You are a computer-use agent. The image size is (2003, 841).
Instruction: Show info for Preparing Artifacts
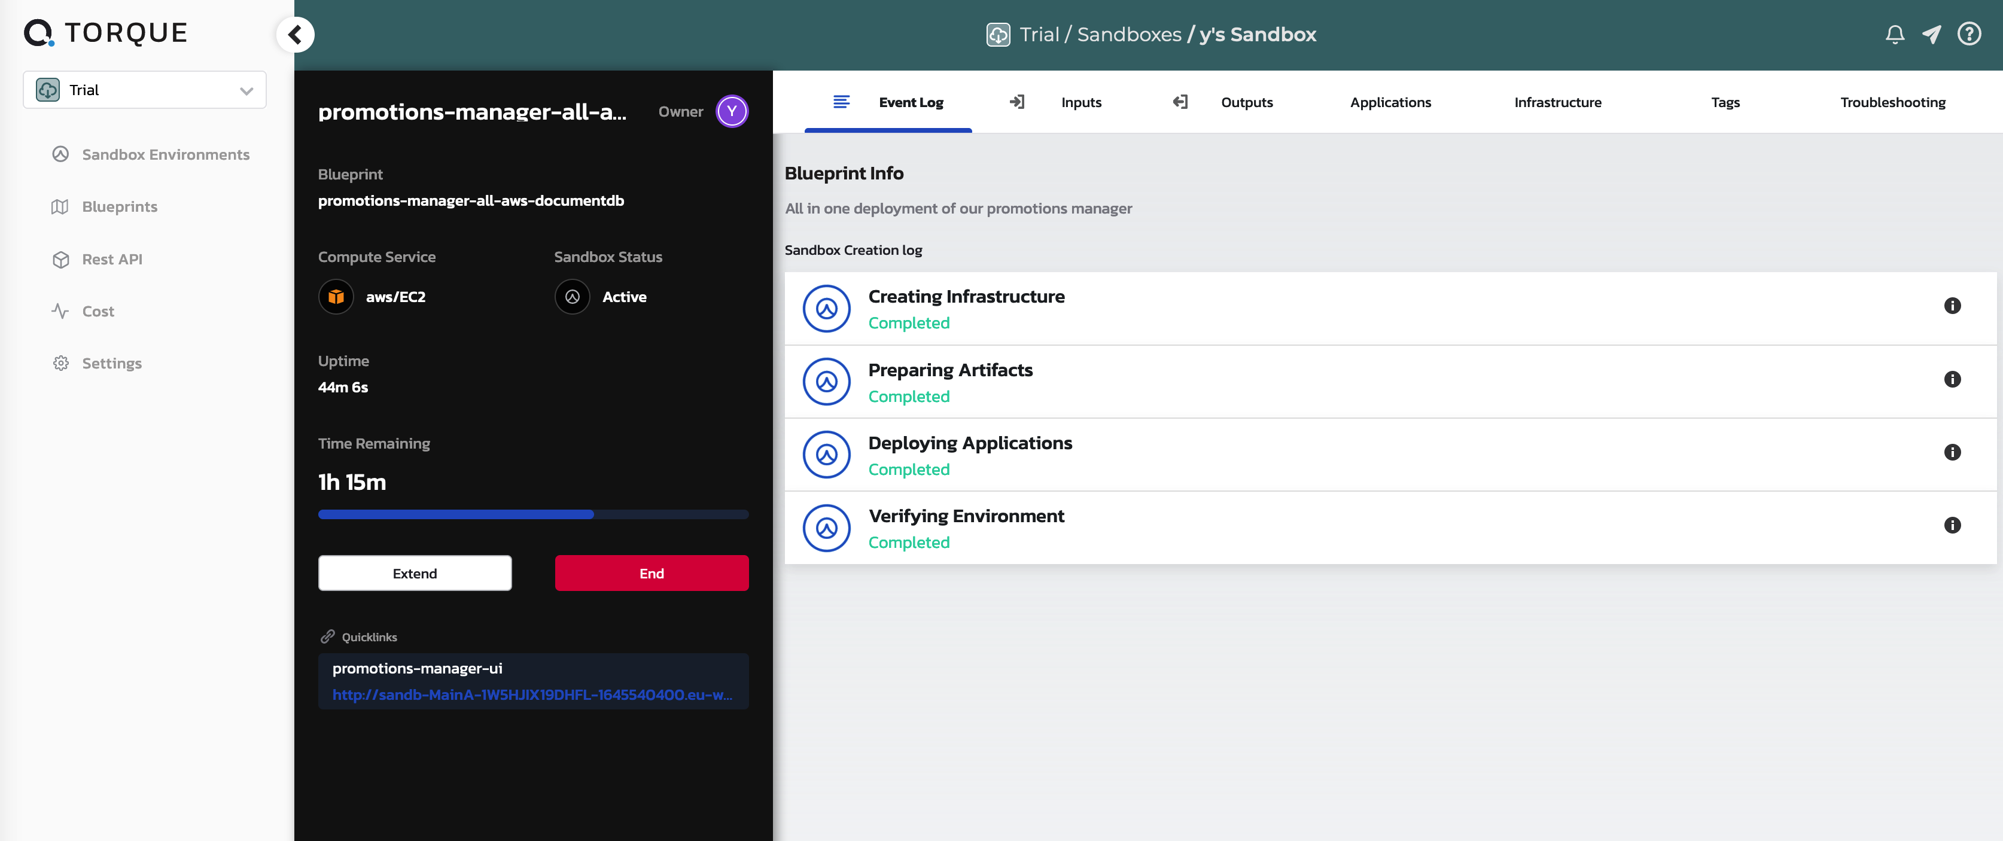tap(1952, 379)
